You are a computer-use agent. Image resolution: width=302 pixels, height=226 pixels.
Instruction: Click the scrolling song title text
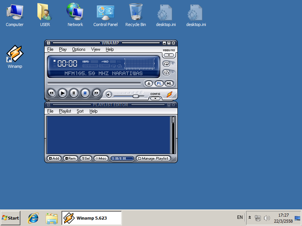click(x=103, y=73)
